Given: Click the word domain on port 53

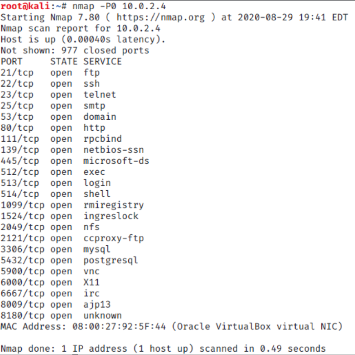Looking at the screenshot, I should 100,117.
